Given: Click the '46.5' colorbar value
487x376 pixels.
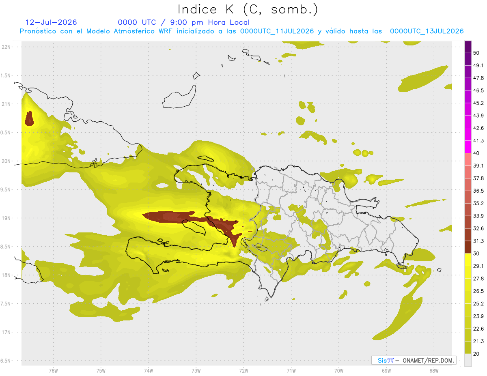Looking at the screenshot, I should (x=479, y=90).
